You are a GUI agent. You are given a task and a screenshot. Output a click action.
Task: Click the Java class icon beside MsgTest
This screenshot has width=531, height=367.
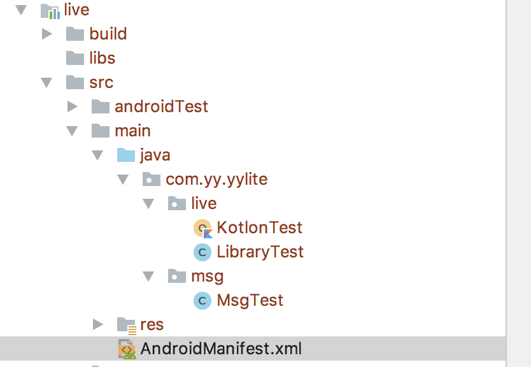202,300
